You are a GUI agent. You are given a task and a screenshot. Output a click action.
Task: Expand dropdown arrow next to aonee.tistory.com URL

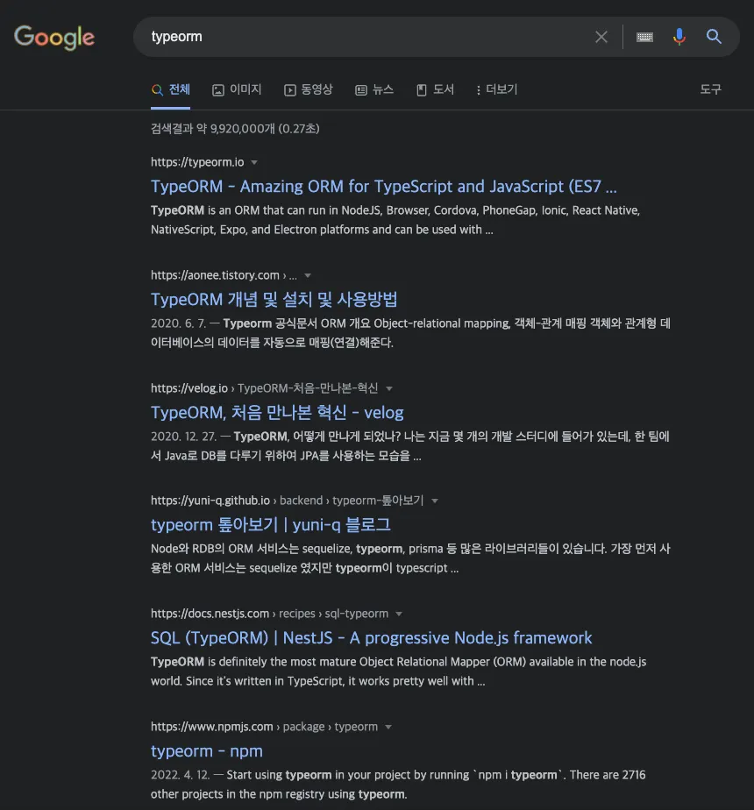pyautogui.click(x=308, y=276)
